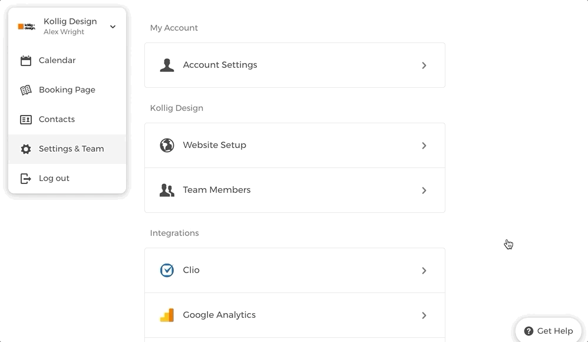The image size is (588, 342).
Task: Open Account Settings
Action: 295,65
